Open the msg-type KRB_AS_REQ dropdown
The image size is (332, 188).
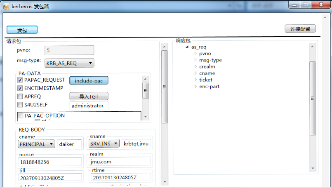pyautogui.click(x=69, y=63)
